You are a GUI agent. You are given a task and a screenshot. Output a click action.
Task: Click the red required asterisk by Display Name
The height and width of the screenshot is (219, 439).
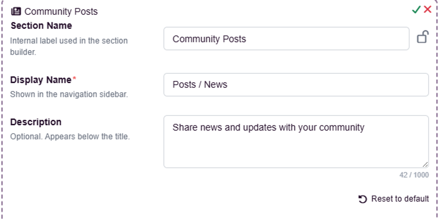(74, 79)
